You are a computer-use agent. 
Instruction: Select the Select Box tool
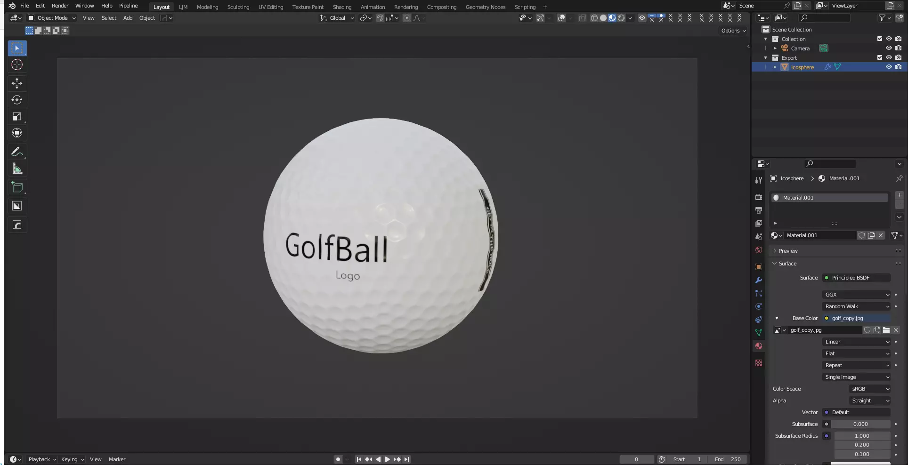click(x=17, y=48)
